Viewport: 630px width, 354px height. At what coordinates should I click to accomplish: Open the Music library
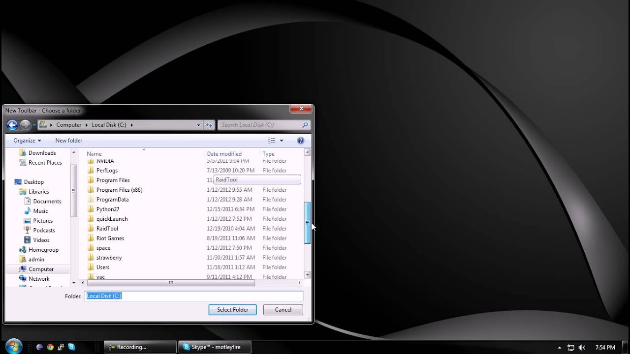(36, 211)
